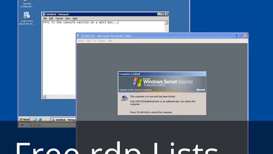
Task: Click the 'Windows Server 2003 R2' banner text
Action: pos(168,82)
